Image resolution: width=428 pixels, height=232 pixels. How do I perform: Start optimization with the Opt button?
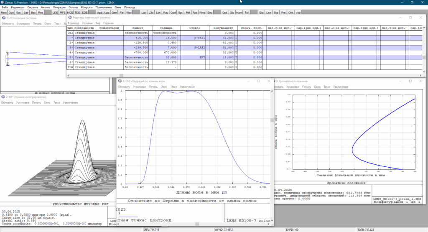click(x=225, y=13)
